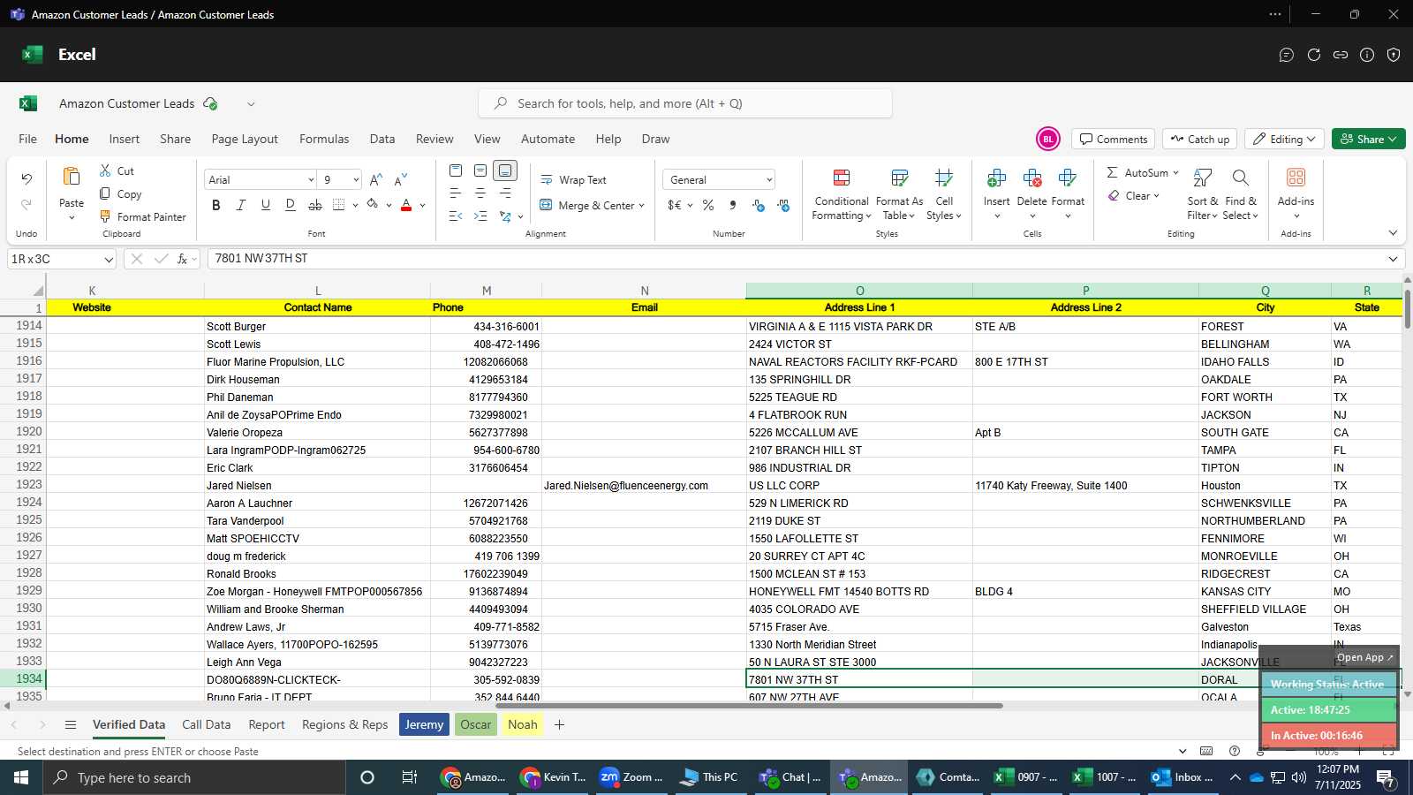This screenshot has width=1413, height=795.
Task: Apply the fill color bucket
Action: coord(373,205)
